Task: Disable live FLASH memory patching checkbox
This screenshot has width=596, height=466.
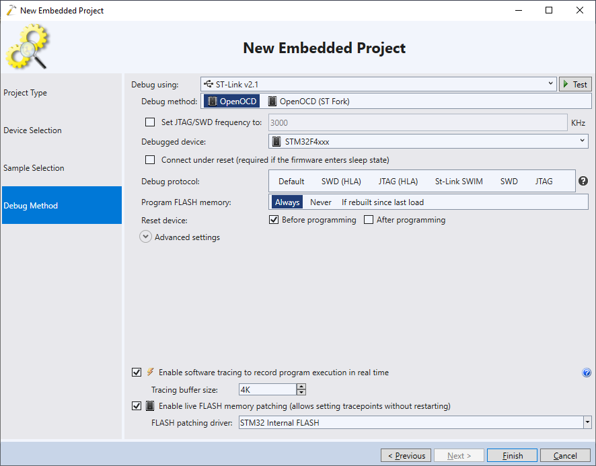Action: pyautogui.click(x=137, y=406)
